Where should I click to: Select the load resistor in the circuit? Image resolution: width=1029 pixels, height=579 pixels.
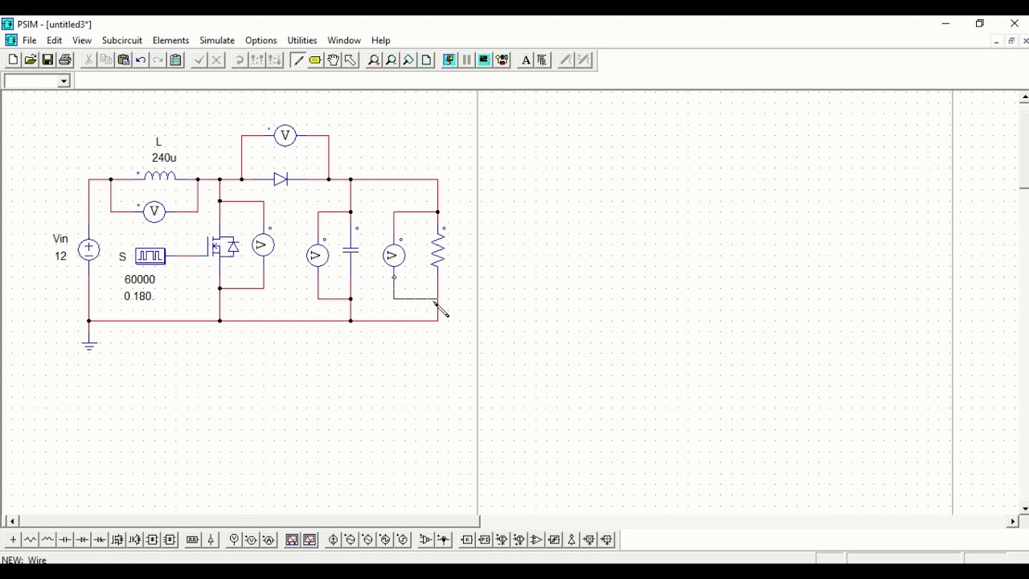click(438, 250)
